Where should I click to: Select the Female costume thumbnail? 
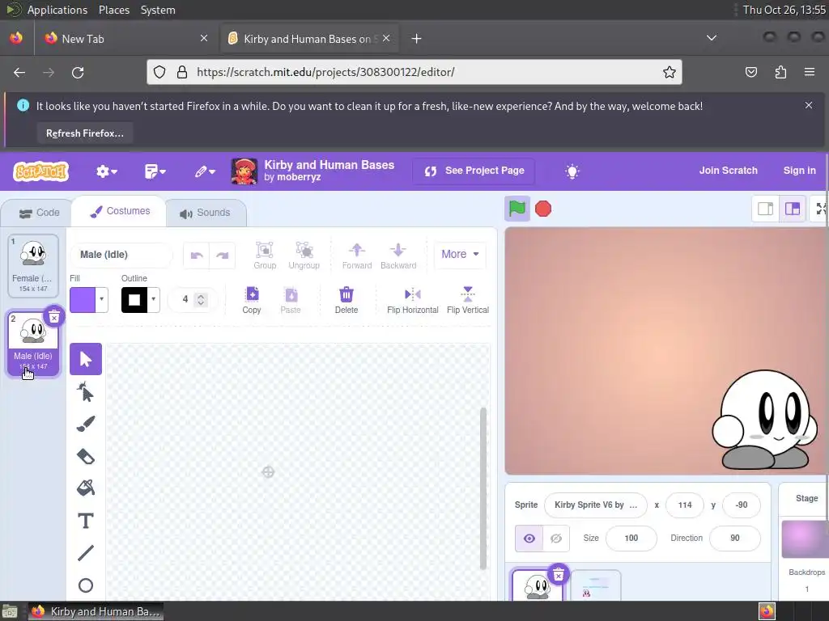click(32, 265)
